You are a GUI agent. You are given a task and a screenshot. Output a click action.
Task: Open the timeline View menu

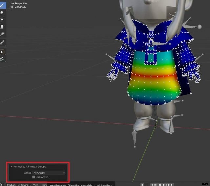click(36, 185)
